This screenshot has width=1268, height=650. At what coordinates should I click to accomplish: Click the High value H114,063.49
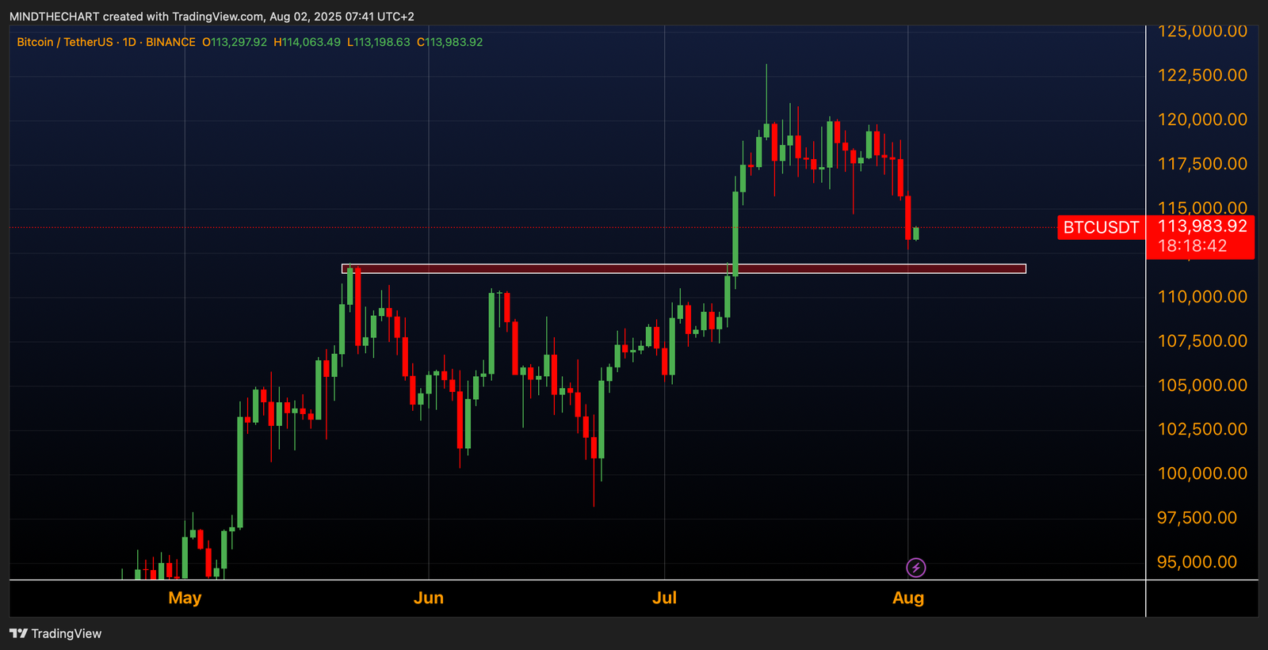click(307, 42)
